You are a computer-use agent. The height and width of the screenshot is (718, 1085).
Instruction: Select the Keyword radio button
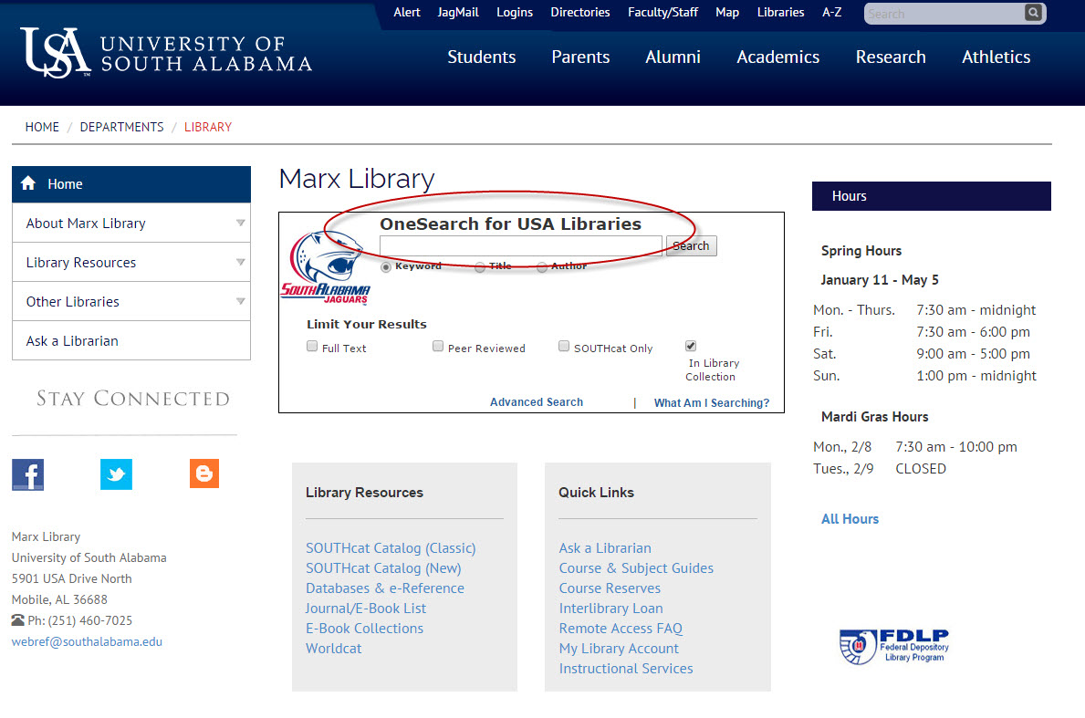point(386,267)
